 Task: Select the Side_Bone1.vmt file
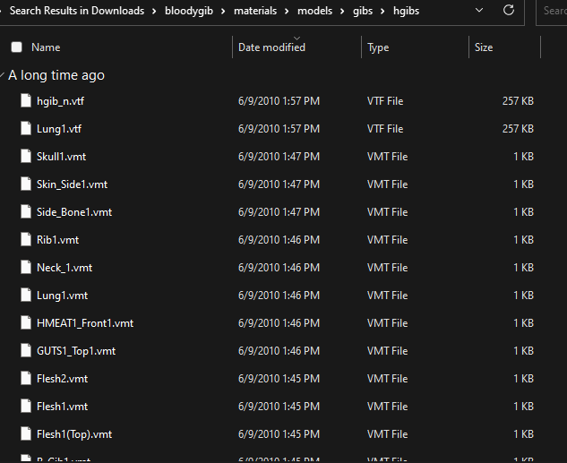click(x=74, y=212)
